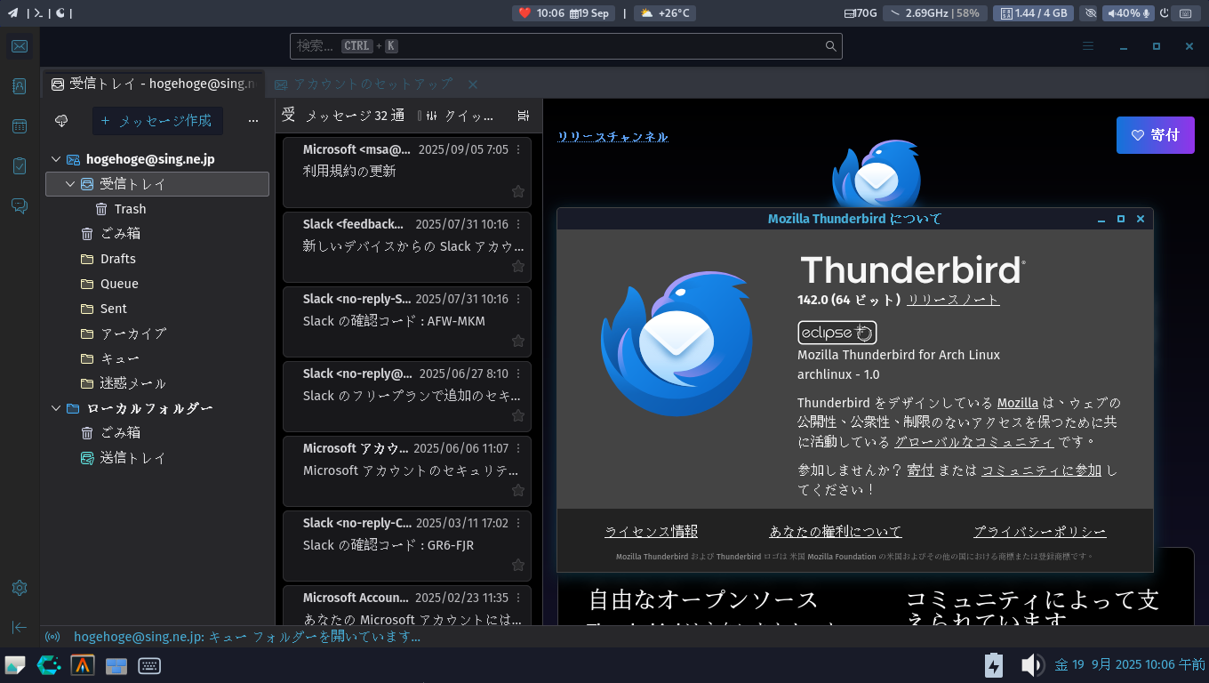Viewport: 1209px width, 683px height.
Task: Click the get messages cloud download icon
Action: pyautogui.click(x=61, y=121)
